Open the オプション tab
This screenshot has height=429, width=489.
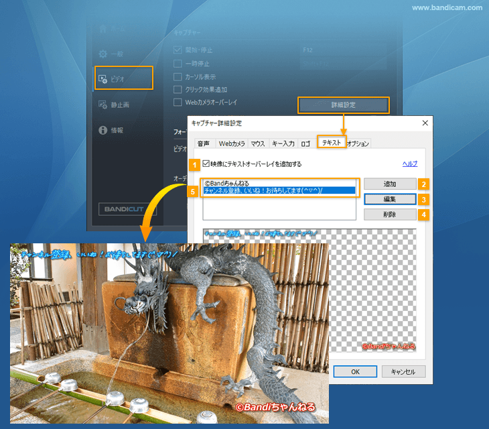click(x=358, y=143)
